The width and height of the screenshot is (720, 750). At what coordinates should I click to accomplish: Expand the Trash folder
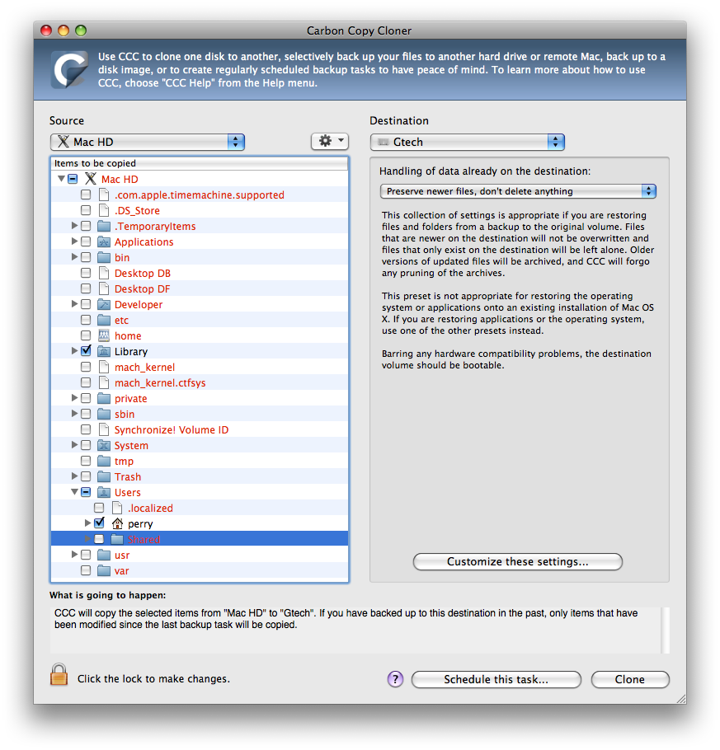point(75,476)
